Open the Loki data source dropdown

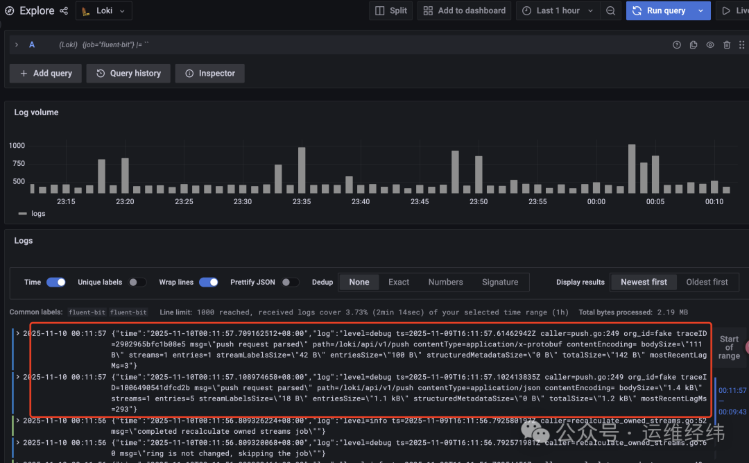pos(103,10)
